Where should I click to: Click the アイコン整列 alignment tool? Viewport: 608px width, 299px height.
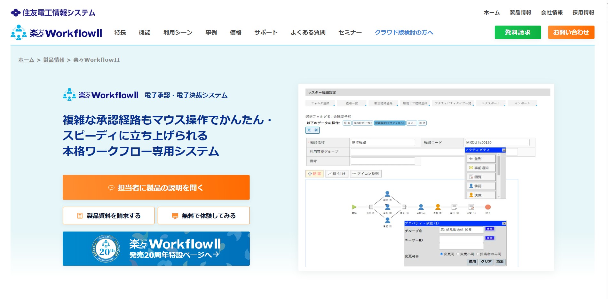[365, 174]
